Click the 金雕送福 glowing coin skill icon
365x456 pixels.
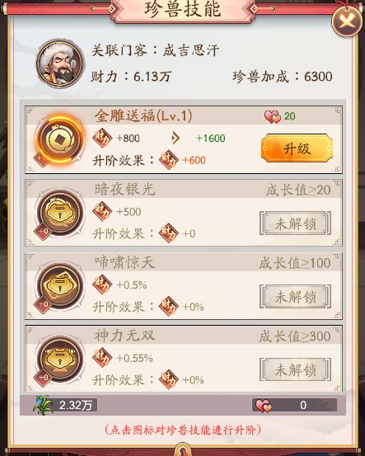click(61, 141)
